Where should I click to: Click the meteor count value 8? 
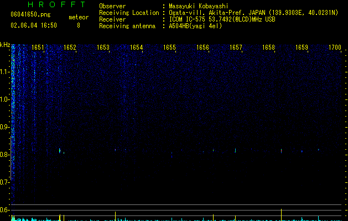point(79,25)
